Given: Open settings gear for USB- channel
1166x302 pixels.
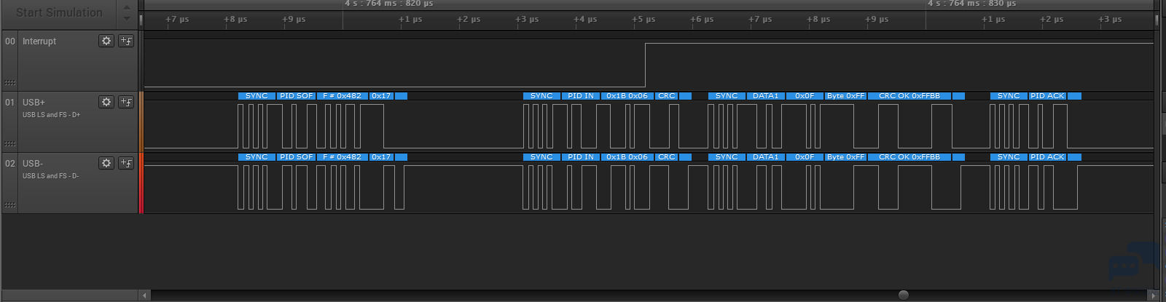Looking at the screenshot, I should coord(106,163).
